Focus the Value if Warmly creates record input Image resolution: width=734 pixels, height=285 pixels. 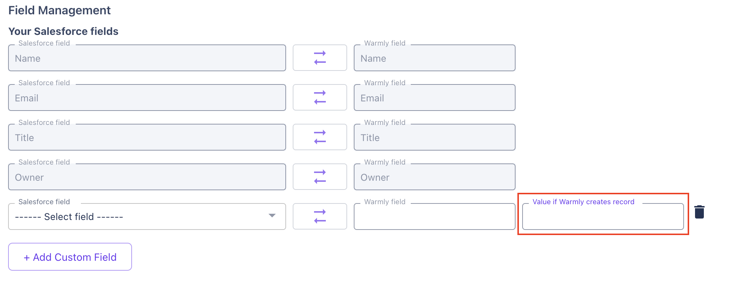click(x=603, y=217)
